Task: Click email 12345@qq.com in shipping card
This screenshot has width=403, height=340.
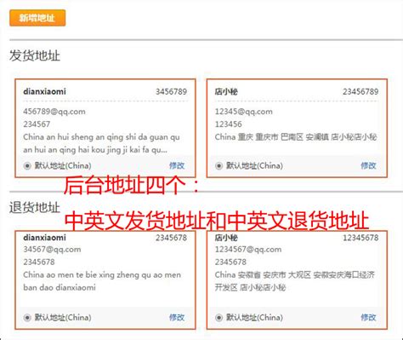Action: click(244, 112)
